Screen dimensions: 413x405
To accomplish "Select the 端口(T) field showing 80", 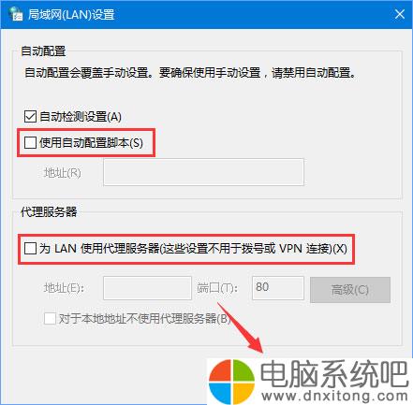I will click(278, 288).
